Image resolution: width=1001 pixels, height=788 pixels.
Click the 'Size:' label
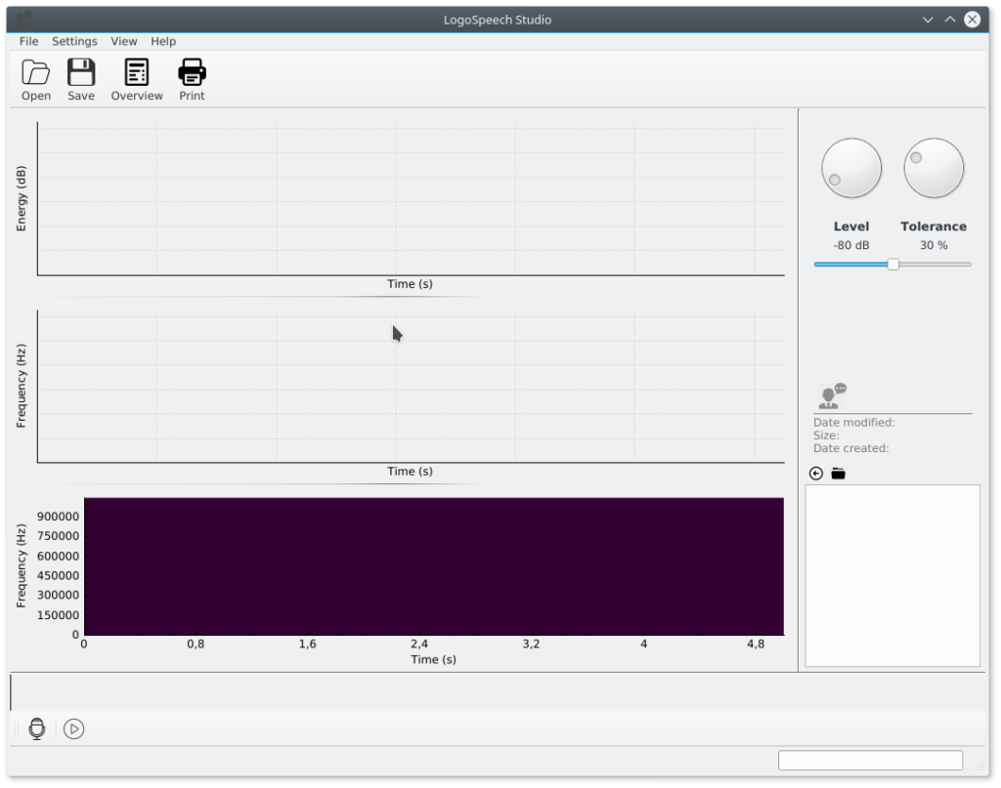826,435
